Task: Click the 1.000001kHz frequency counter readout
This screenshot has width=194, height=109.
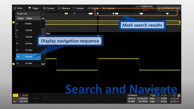Action: [x=145, y=6]
